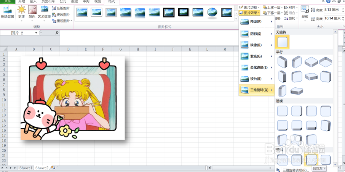Screen dimensions: 345x172
Task: Apply the reflected rounded rectangle picture style
Action: (x=140, y=13)
